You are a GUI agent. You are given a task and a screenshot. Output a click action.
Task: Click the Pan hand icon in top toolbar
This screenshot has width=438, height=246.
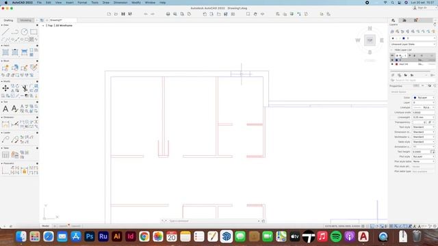point(255,14)
